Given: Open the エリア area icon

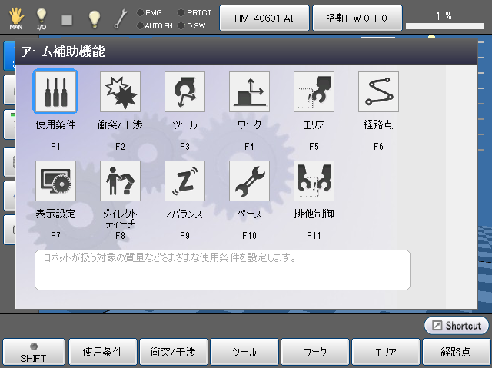Looking at the screenshot, I should coord(314,92).
